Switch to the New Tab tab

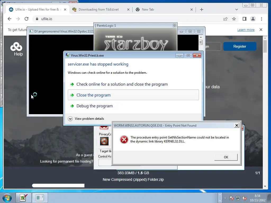point(164,10)
